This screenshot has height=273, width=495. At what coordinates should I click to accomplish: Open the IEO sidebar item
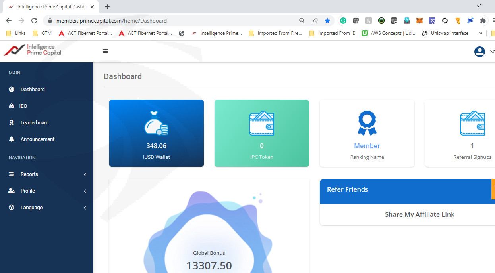[x=23, y=106]
